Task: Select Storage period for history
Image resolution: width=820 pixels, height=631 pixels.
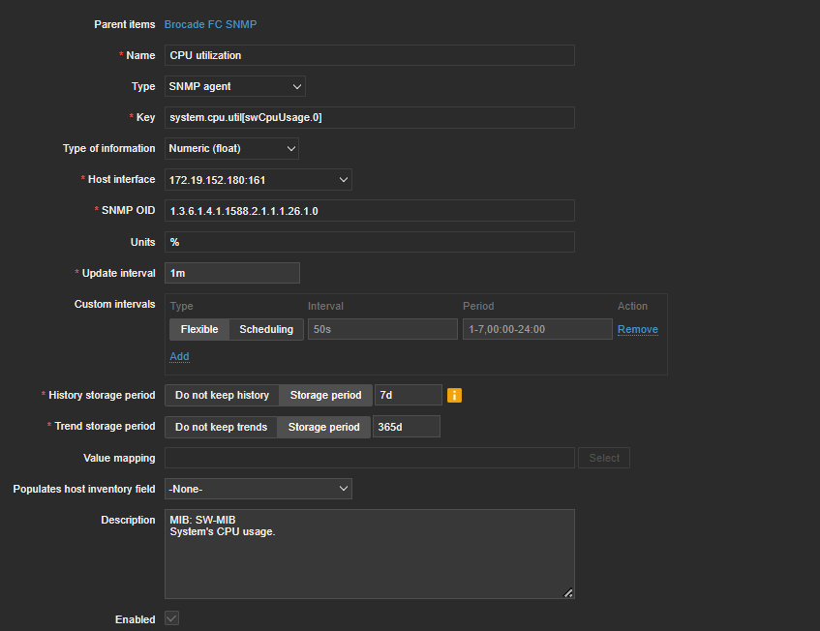Action: [325, 395]
